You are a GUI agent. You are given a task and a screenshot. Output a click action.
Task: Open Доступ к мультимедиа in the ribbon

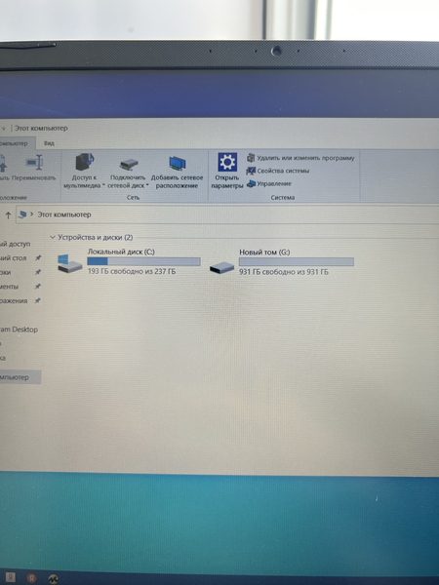click(84, 171)
